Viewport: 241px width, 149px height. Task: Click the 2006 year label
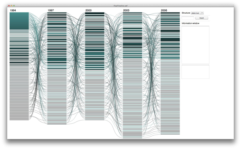(x=164, y=10)
